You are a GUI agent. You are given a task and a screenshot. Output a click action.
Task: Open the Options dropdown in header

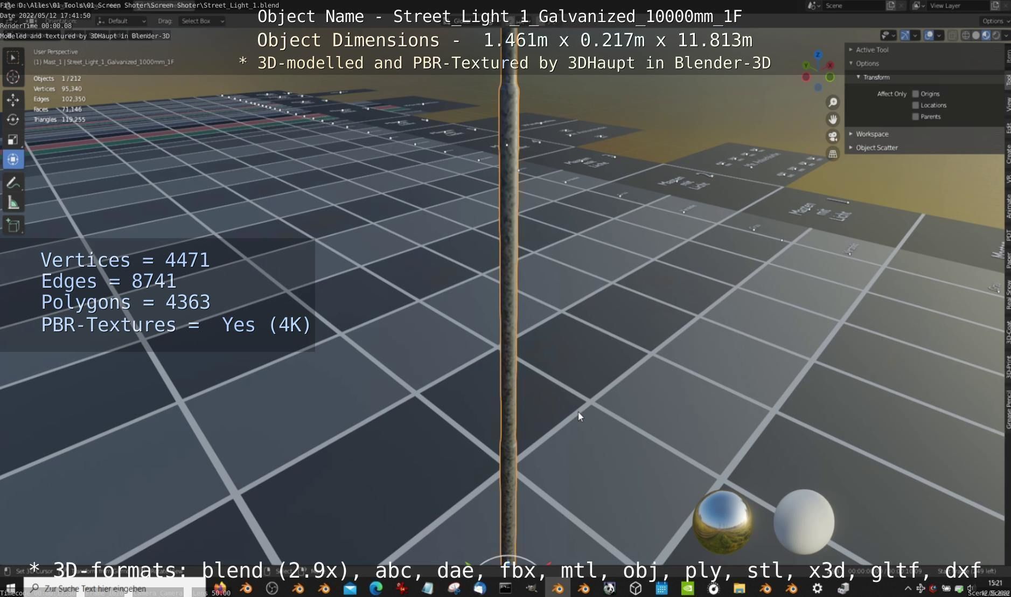coord(995,21)
